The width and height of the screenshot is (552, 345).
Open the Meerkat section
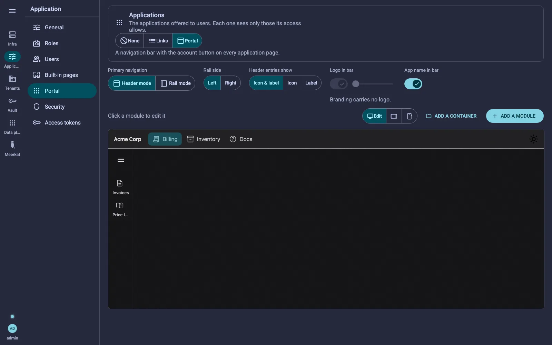pos(12,149)
